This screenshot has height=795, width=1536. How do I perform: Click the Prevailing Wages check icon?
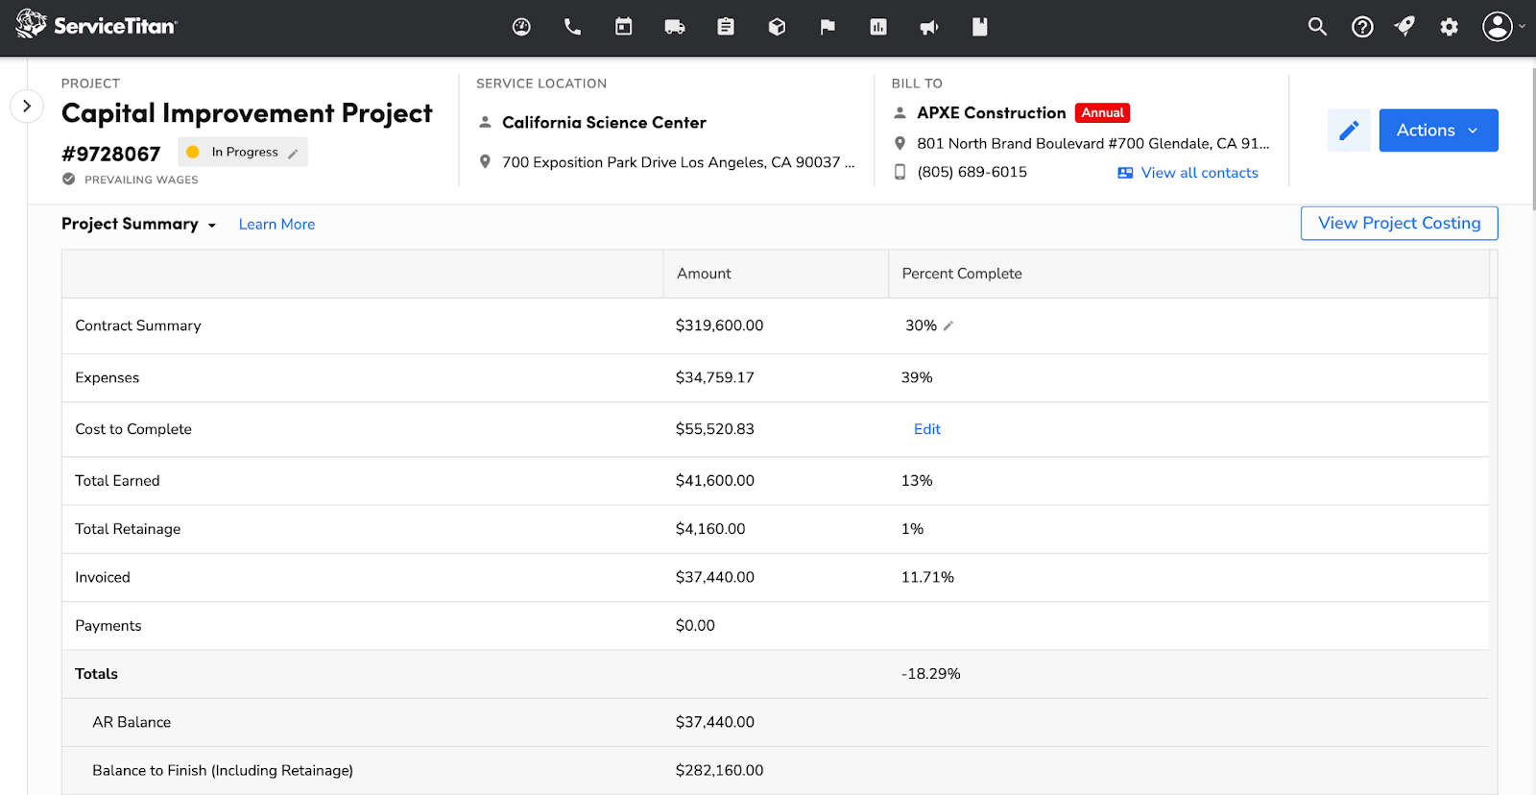point(68,179)
